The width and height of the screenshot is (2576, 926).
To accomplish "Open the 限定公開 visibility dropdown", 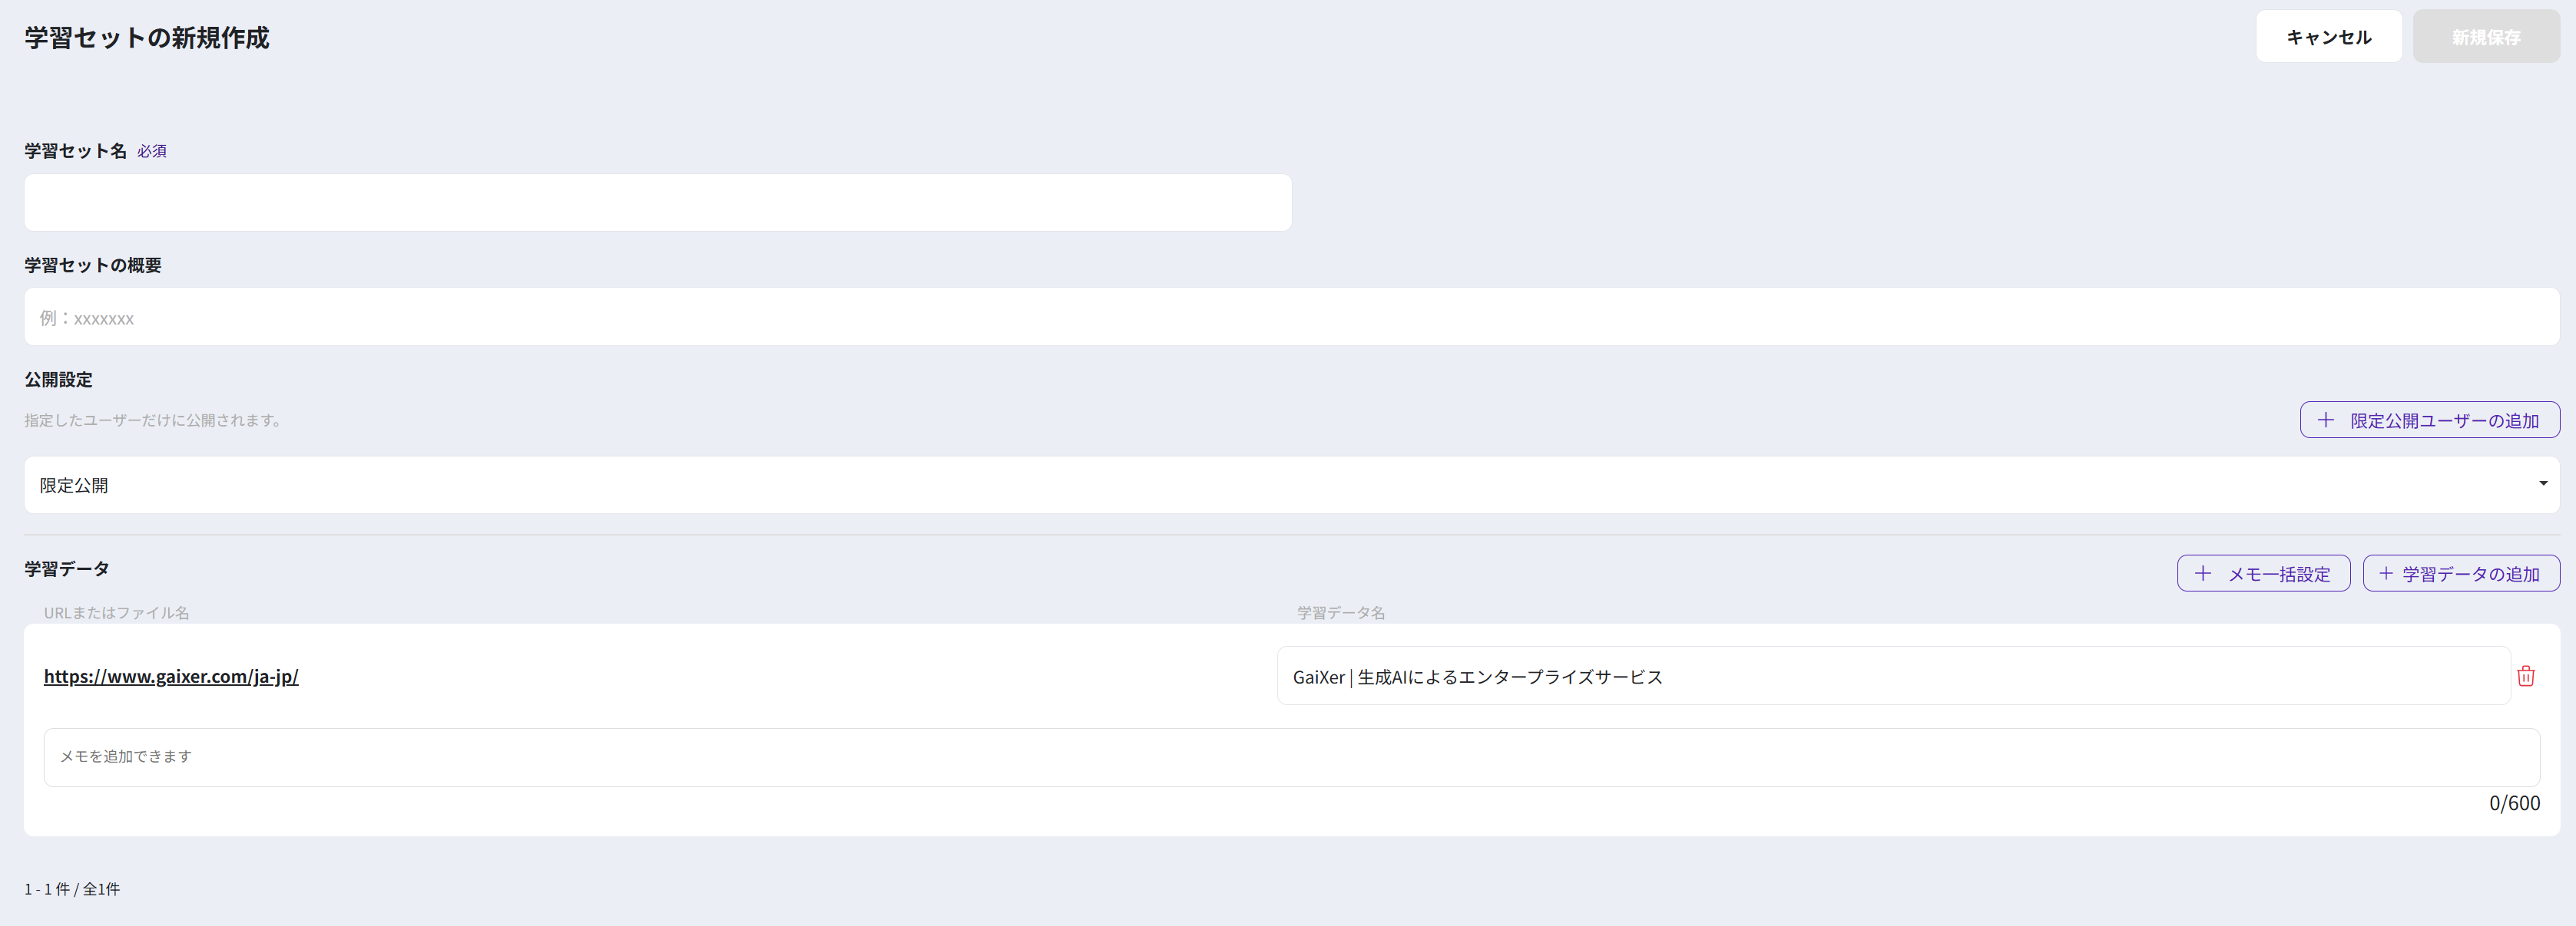I will pyautogui.click(x=1290, y=486).
